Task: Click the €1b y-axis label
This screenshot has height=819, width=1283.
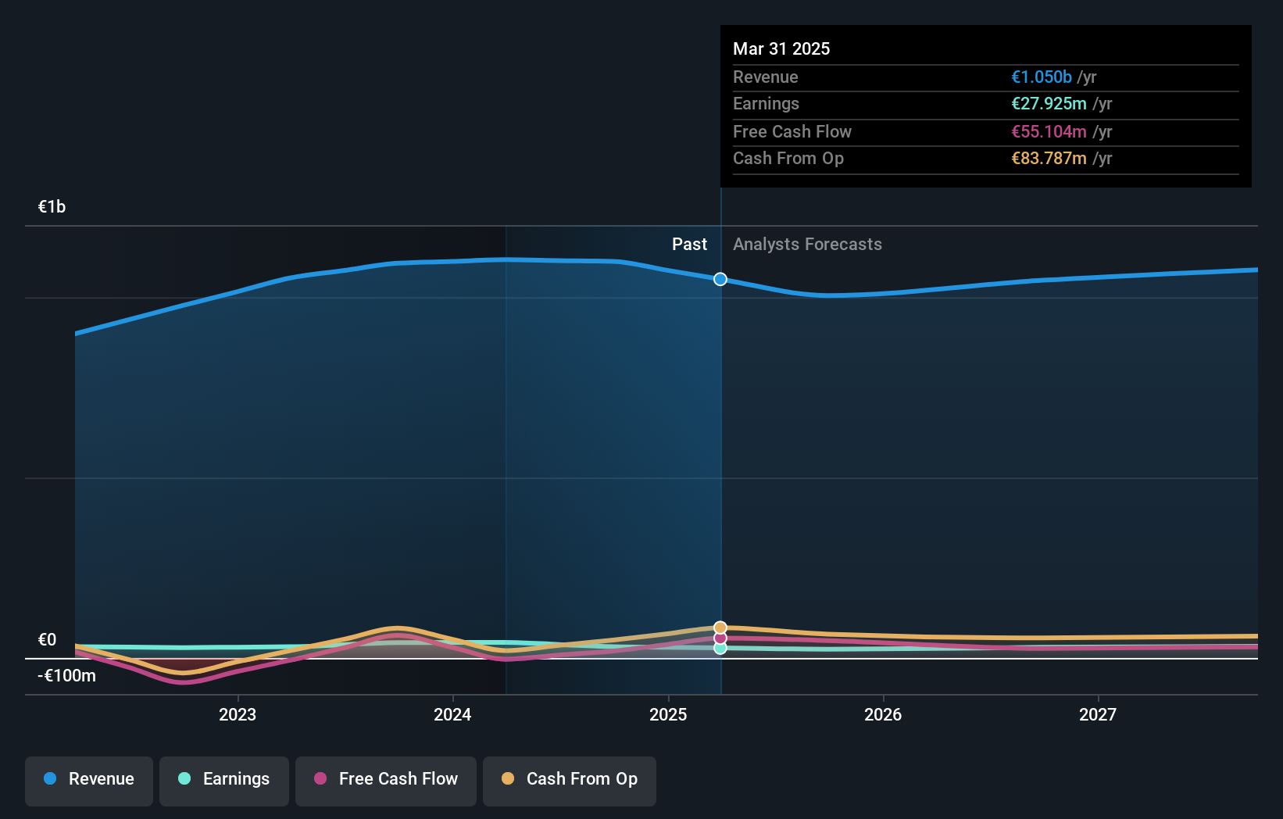Action: click(52, 206)
